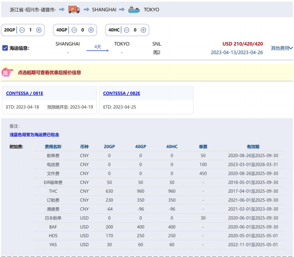
Task: Click the EIR箱单费 fee name
Action: click(x=53, y=182)
